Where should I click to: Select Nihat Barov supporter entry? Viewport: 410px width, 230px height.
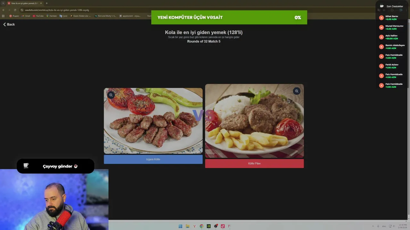tap(391, 18)
